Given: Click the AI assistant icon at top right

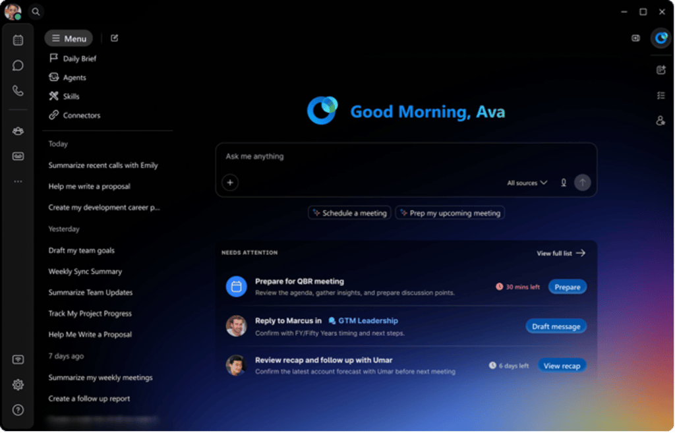Looking at the screenshot, I should click(x=660, y=38).
